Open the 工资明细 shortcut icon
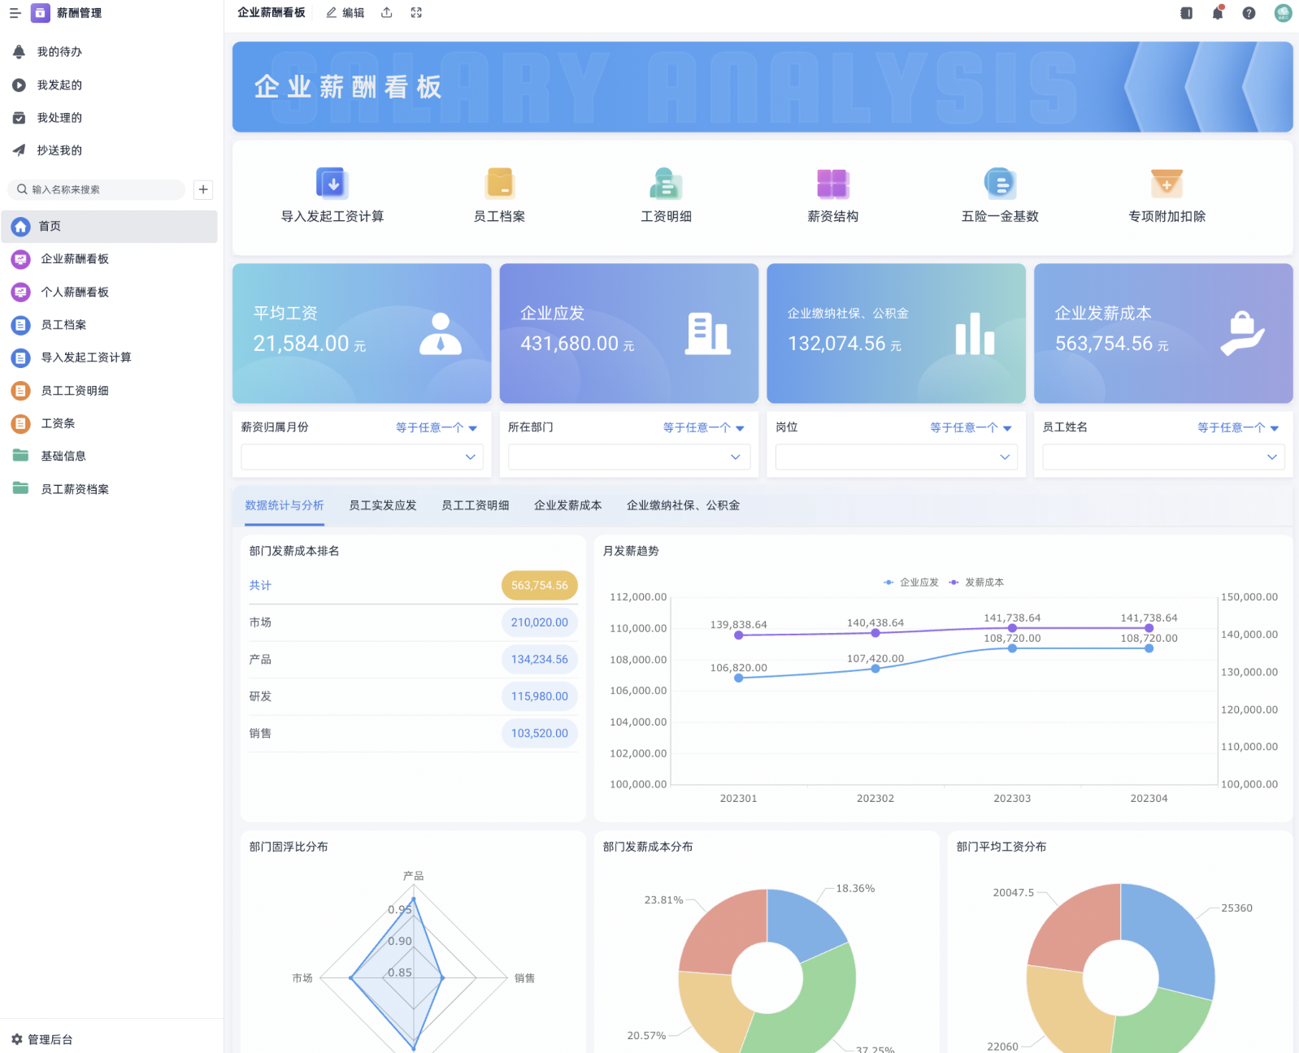The image size is (1299, 1053). (666, 184)
